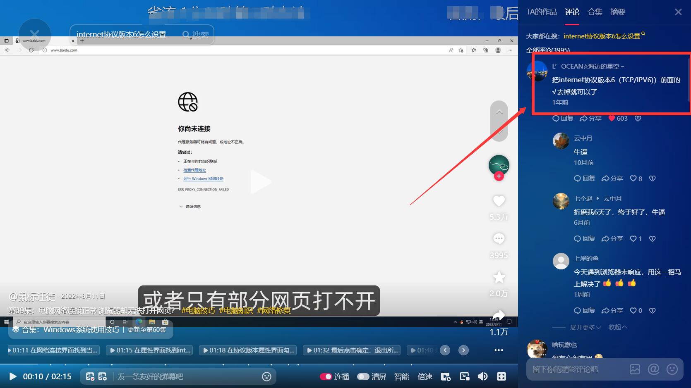Collapse replies with 收起
The width and height of the screenshot is (691, 388).
point(617,327)
